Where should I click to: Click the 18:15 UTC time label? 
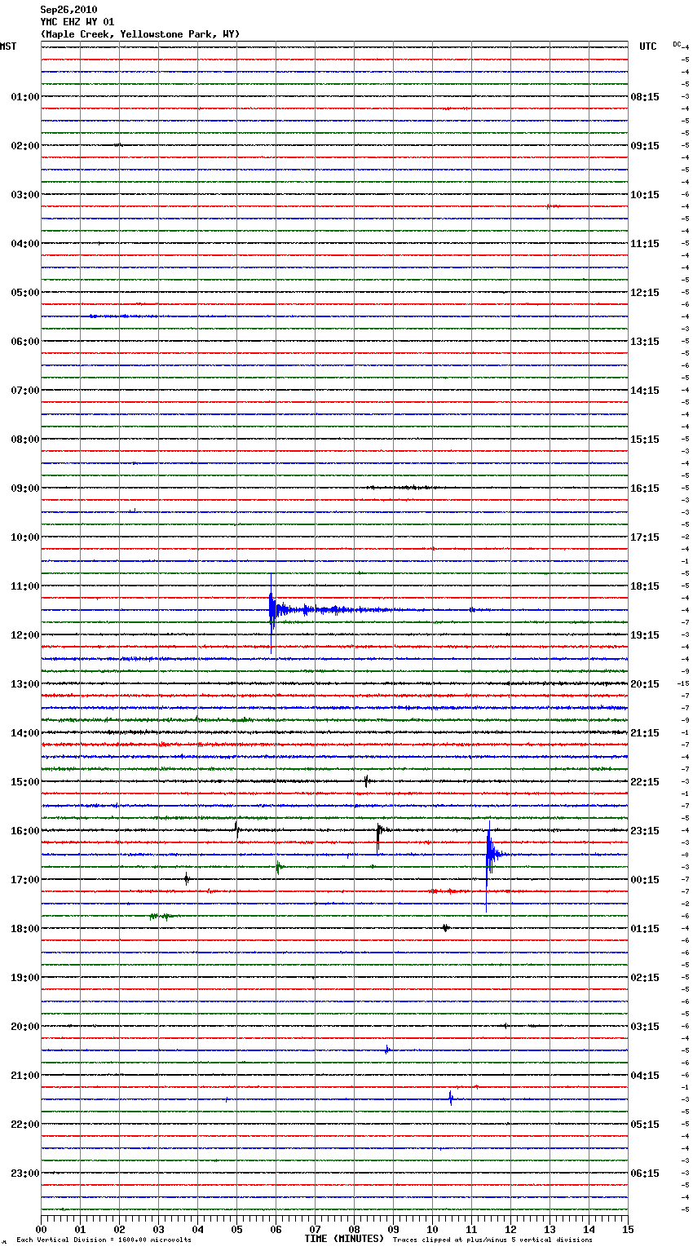coord(645,586)
